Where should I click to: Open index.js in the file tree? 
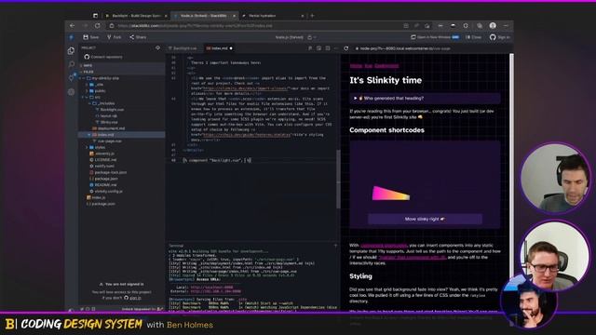click(97, 197)
